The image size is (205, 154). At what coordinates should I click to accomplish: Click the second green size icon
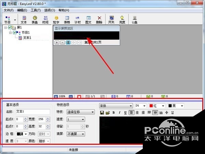click(x=163, y=97)
